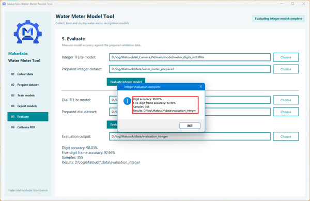
Task: Choose file for Dial TFLite model
Action: (x=286, y=100)
